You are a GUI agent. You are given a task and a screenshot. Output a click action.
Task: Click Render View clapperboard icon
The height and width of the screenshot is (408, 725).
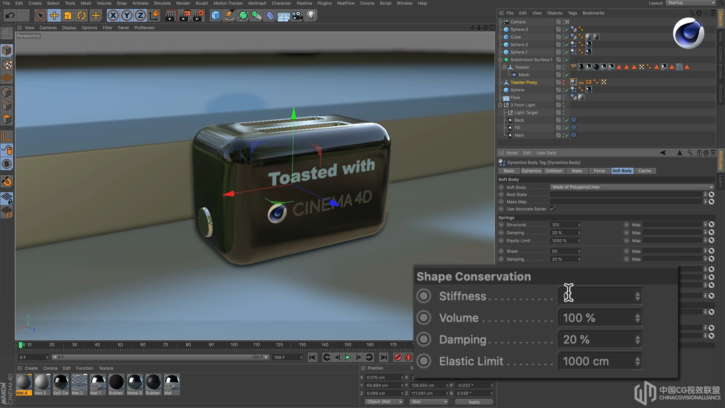171,15
